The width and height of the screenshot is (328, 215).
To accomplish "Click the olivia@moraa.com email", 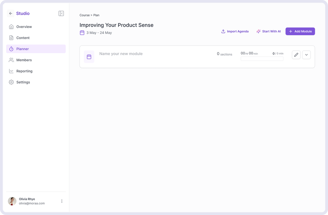I will coord(32,203).
